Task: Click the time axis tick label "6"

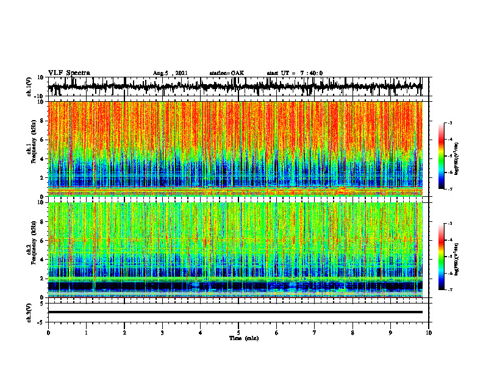Action: [276, 333]
